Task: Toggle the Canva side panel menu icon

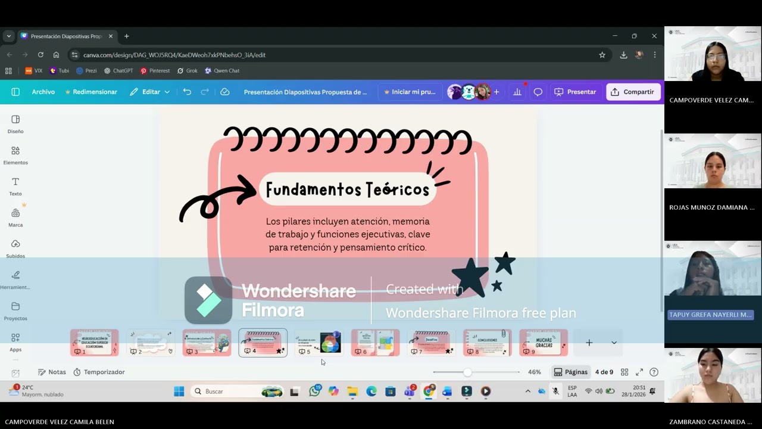Action: 15,92
